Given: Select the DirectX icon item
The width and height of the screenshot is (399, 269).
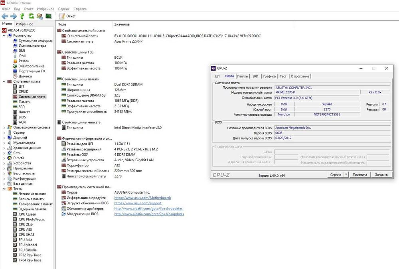Looking at the screenshot, I should (10, 158).
